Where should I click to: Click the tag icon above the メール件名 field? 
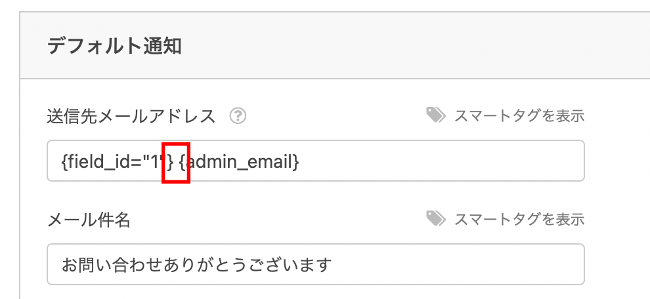(435, 218)
